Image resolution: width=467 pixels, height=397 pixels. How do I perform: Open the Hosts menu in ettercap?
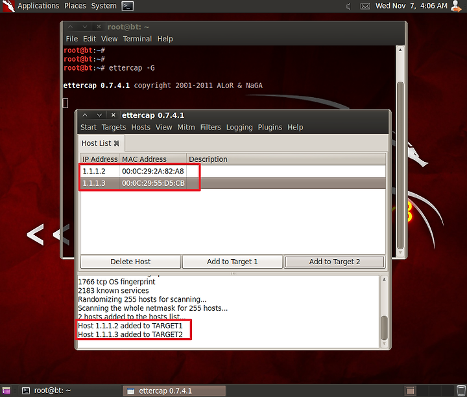tap(141, 128)
